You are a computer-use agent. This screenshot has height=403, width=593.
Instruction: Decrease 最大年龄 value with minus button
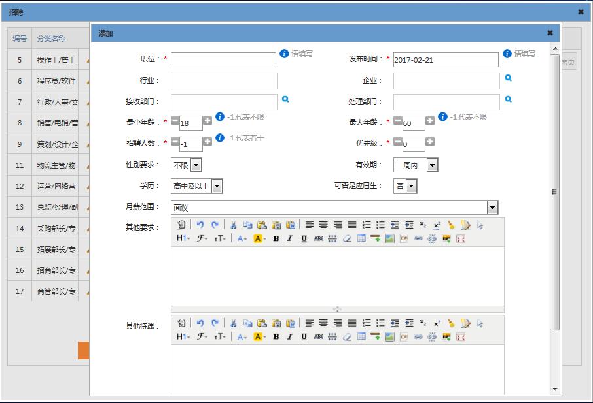[x=397, y=121]
